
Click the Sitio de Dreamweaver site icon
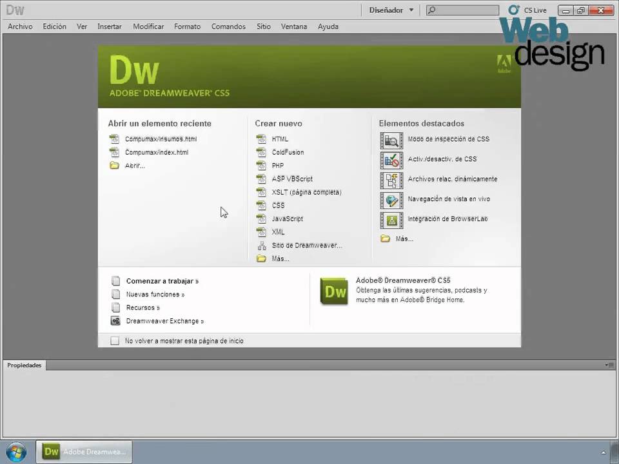[x=262, y=246]
